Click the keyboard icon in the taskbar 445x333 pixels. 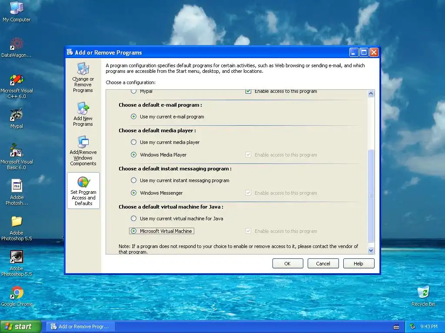click(x=396, y=327)
